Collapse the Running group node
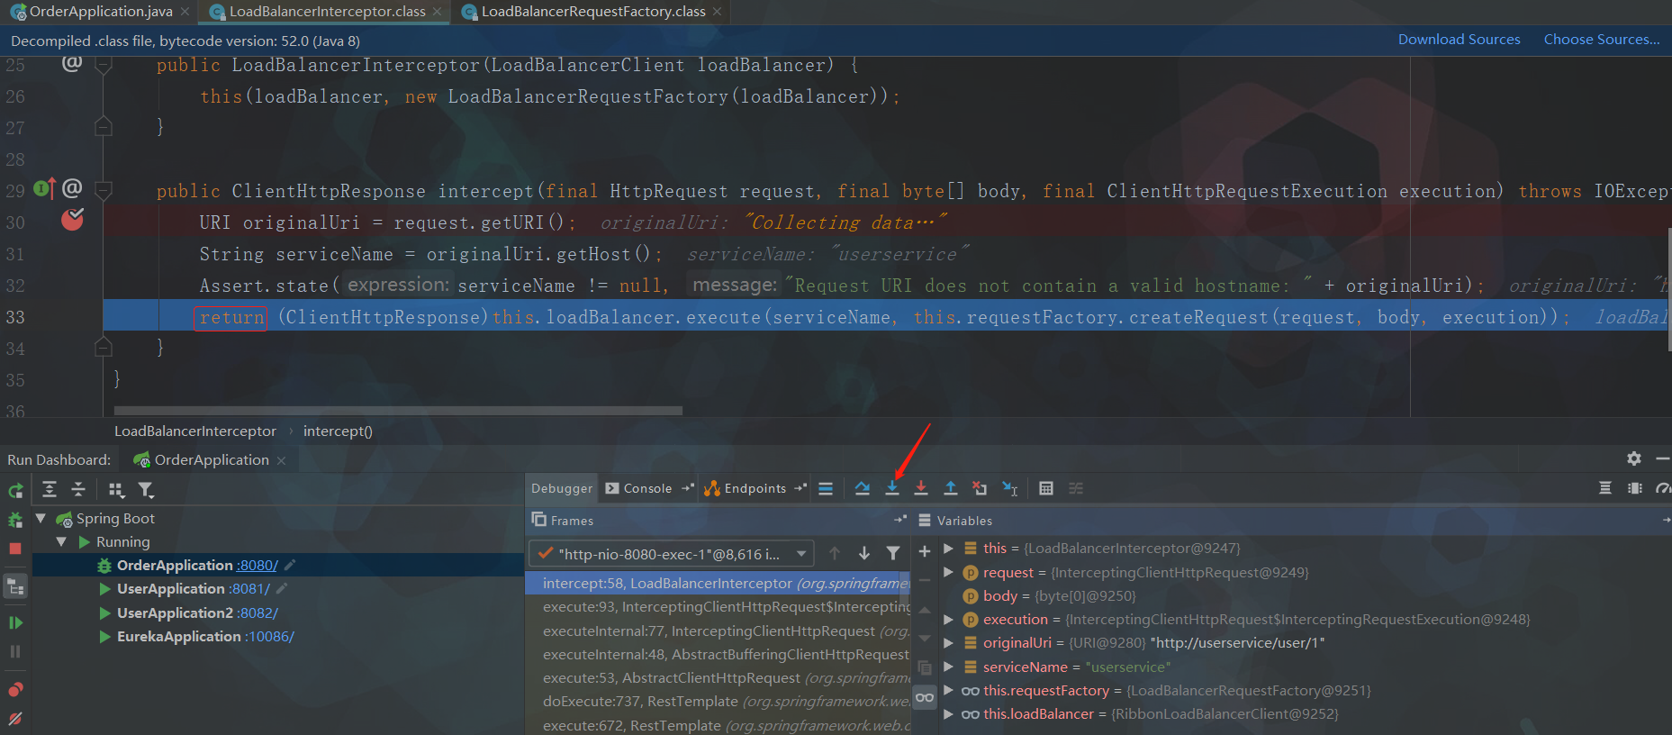 (x=61, y=541)
